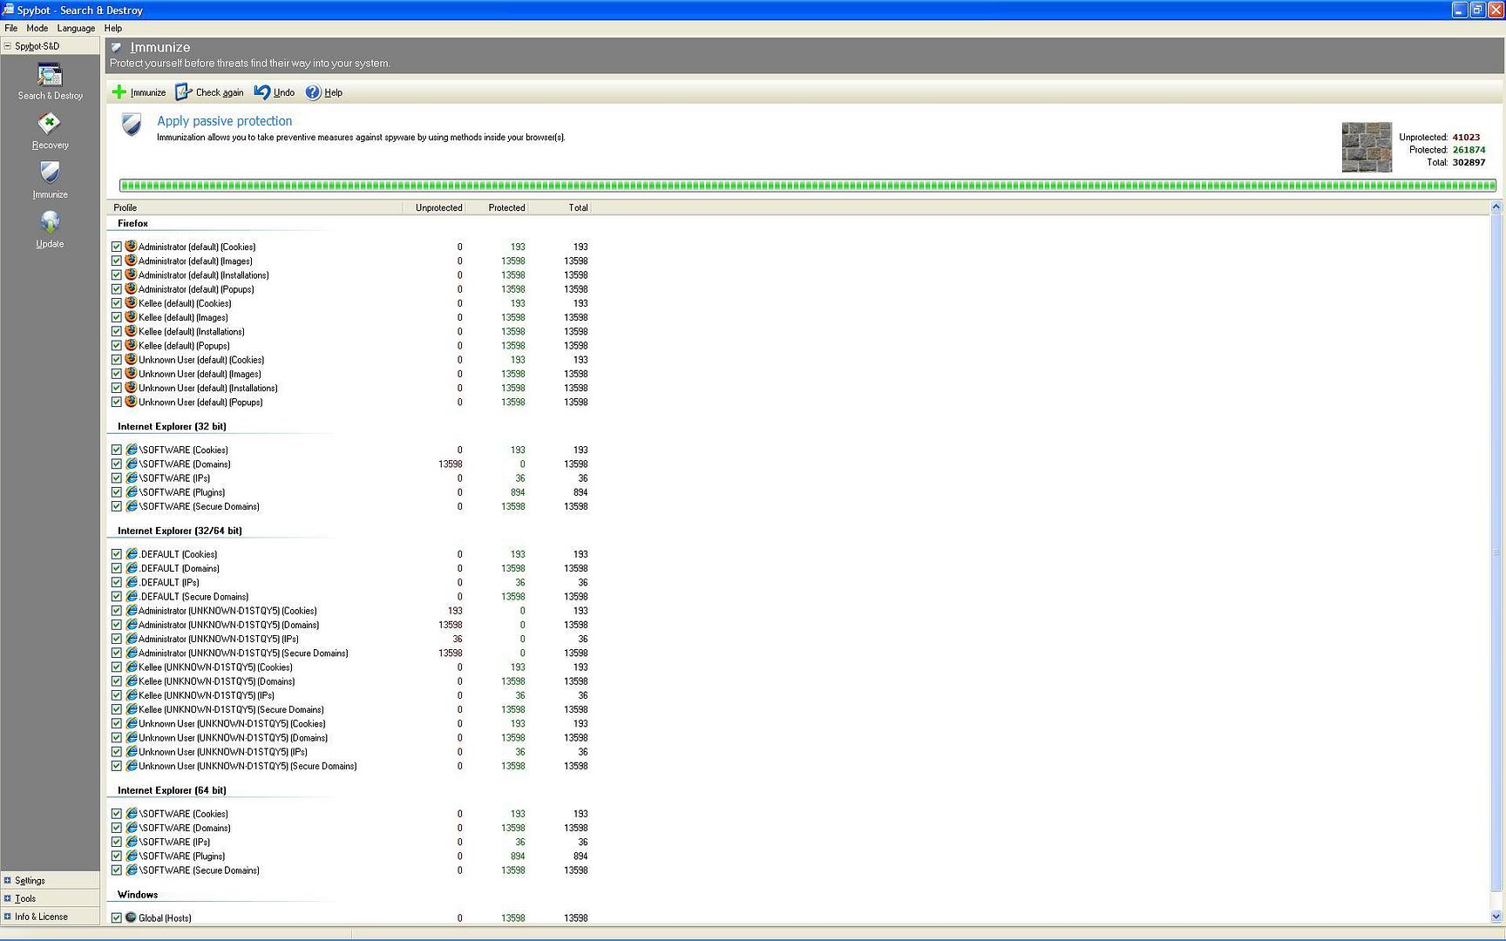Click the Unprotected count 41023
This screenshot has width=1506, height=941.
1466,137
